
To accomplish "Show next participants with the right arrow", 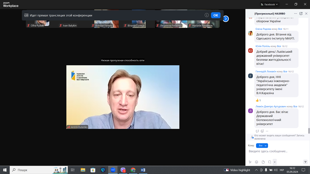I will click(x=226, y=19).
